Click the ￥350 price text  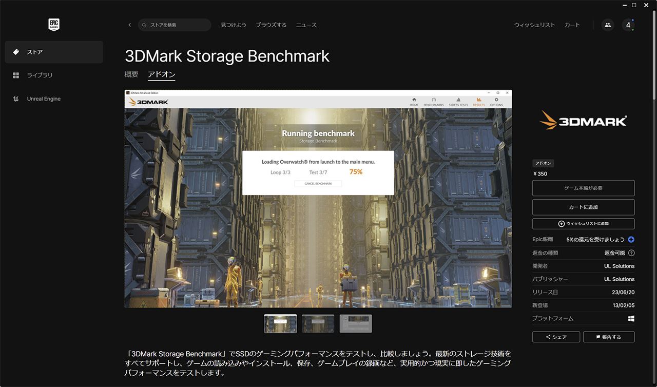tap(540, 174)
